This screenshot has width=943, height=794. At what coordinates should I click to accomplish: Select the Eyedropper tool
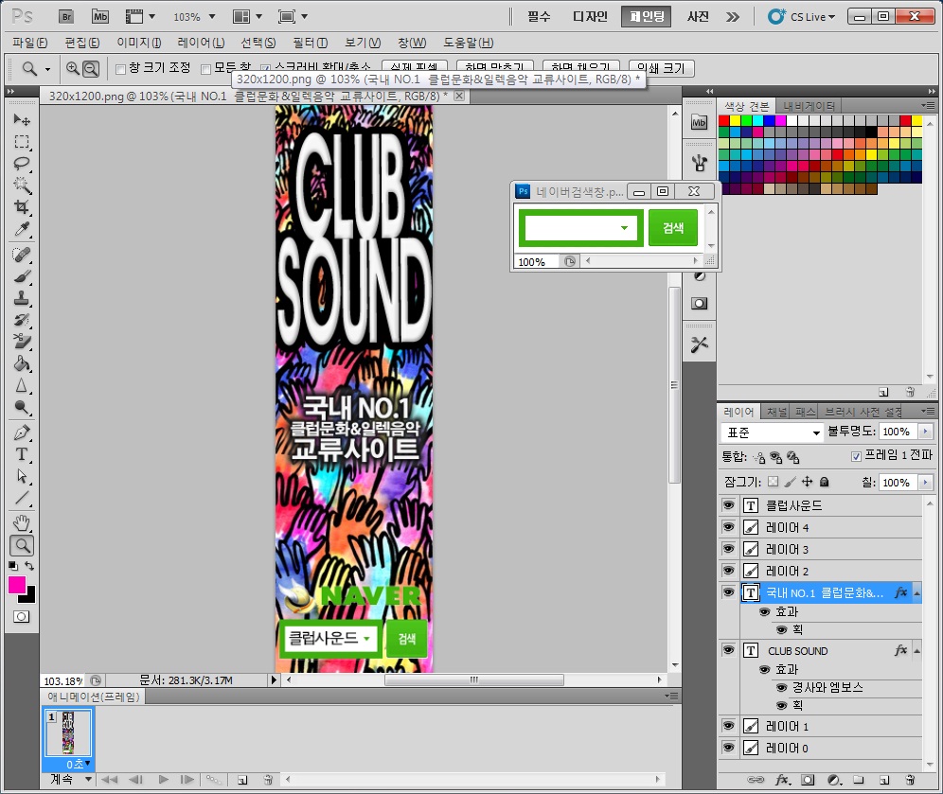coord(22,229)
